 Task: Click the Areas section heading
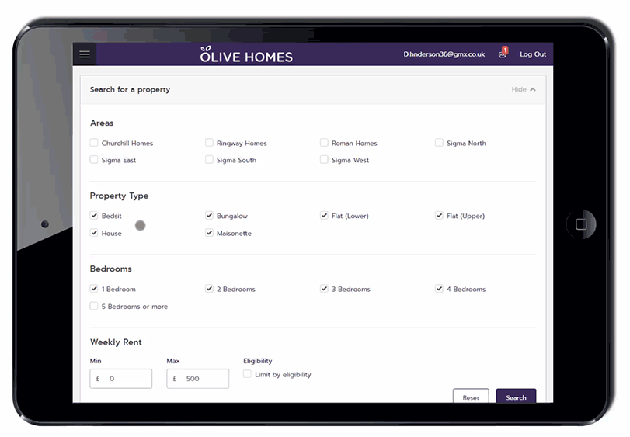102,123
